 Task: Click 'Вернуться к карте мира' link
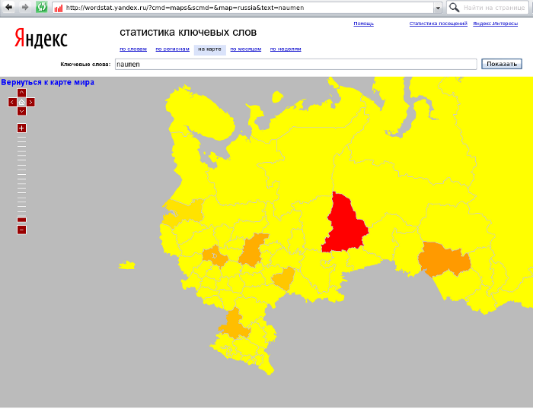[x=47, y=82]
